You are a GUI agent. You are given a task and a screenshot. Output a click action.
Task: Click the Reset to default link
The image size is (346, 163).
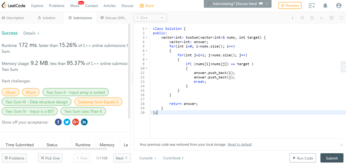(239, 145)
